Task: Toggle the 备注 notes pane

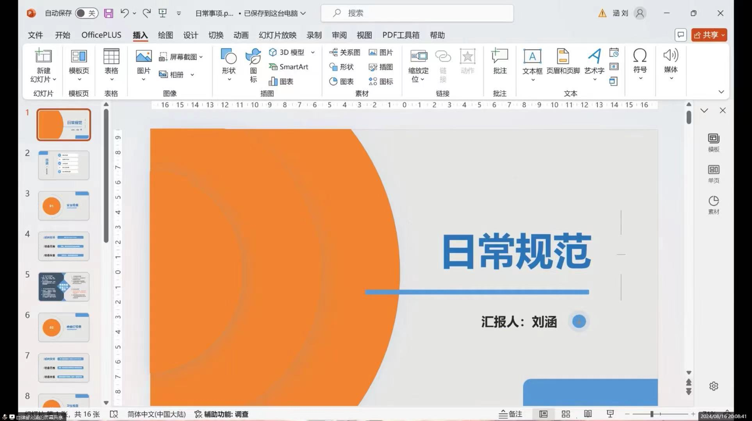Action: [511, 414]
